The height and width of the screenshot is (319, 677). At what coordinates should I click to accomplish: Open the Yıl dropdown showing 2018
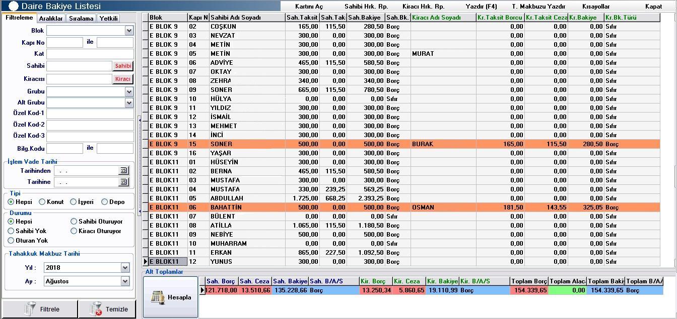(125, 268)
